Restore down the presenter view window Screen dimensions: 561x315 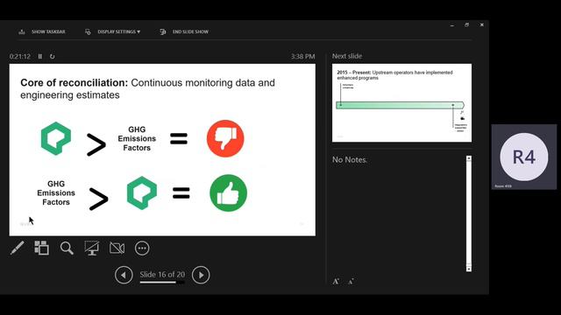467,25
